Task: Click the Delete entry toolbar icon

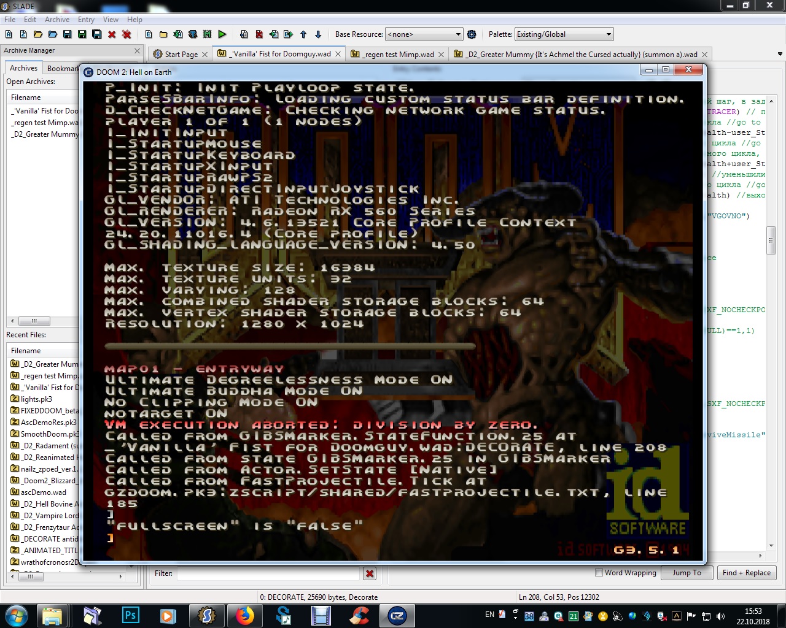Action: pyautogui.click(x=259, y=34)
